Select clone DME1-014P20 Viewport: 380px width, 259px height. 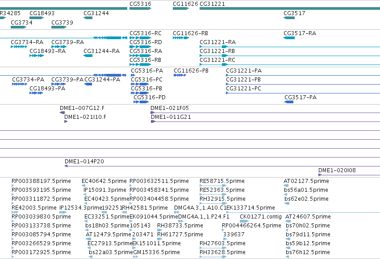(x=222, y=166)
